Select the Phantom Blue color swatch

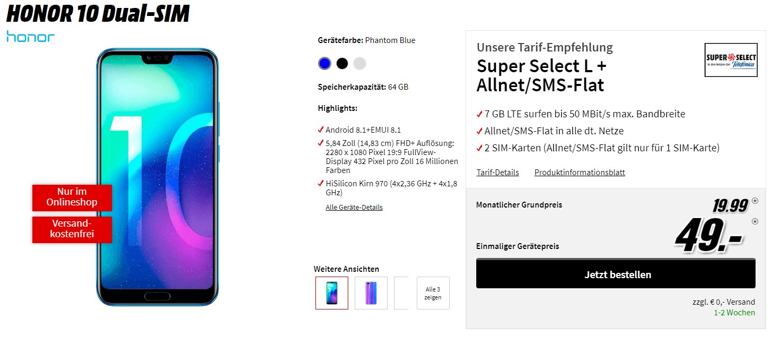pyautogui.click(x=324, y=64)
